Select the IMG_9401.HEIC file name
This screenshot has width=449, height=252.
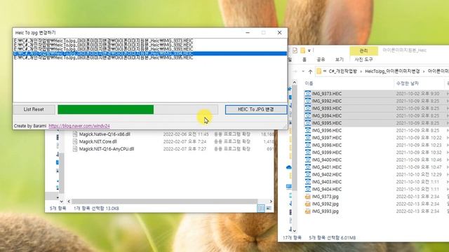tap(327, 167)
